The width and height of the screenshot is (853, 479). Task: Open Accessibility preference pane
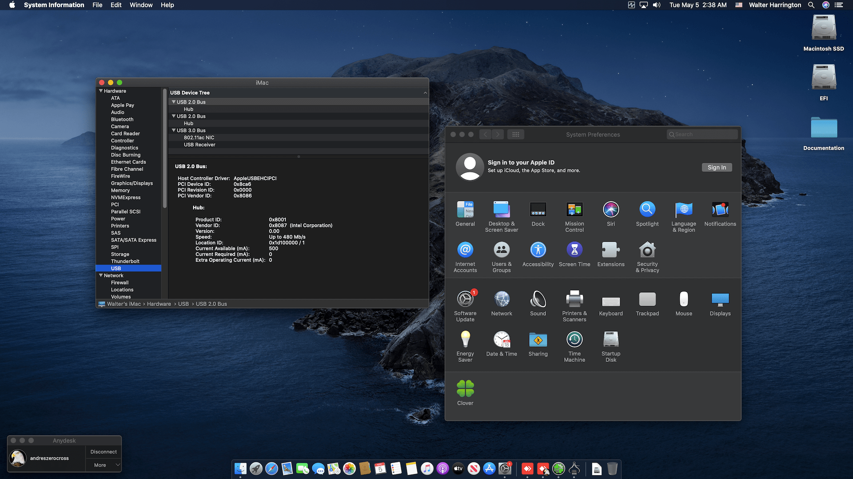tap(538, 254)
